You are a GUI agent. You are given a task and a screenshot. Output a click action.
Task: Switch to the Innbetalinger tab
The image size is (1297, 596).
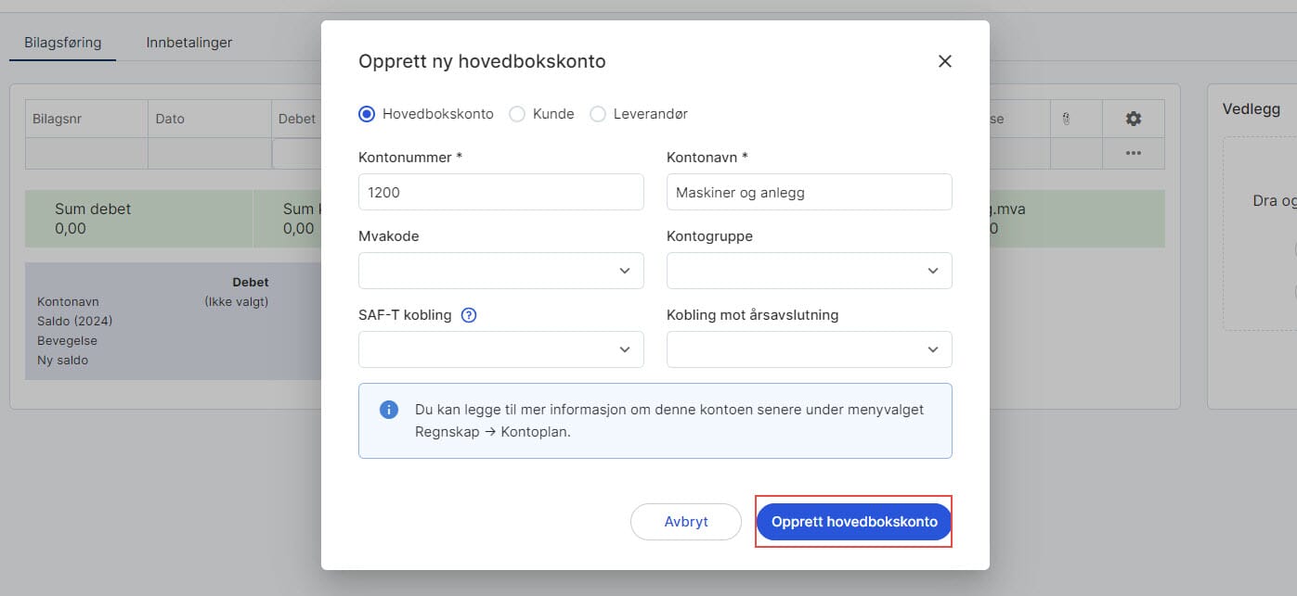[188, 42]
